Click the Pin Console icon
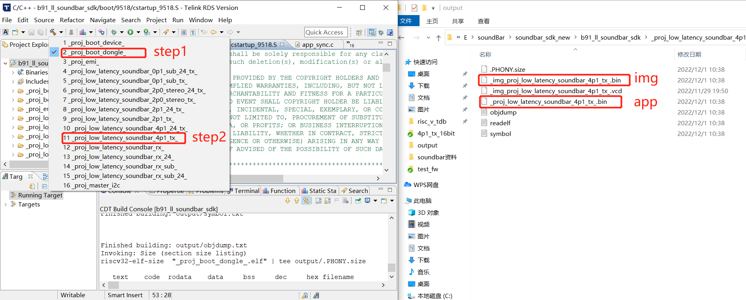This screenshot has height=300, width=746. 358,201
